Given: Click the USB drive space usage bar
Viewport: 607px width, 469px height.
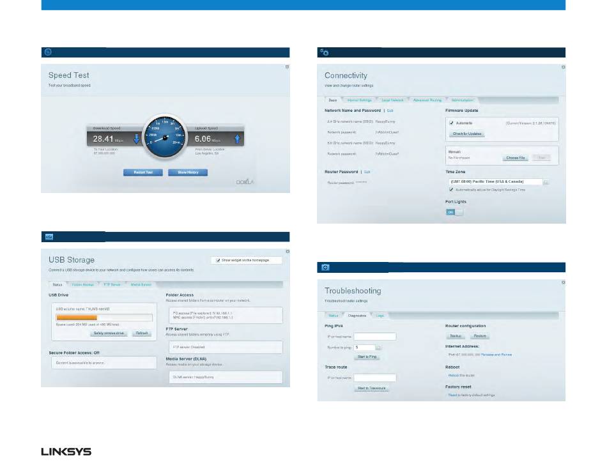Looking at the screenshot, I should (104, 318).
